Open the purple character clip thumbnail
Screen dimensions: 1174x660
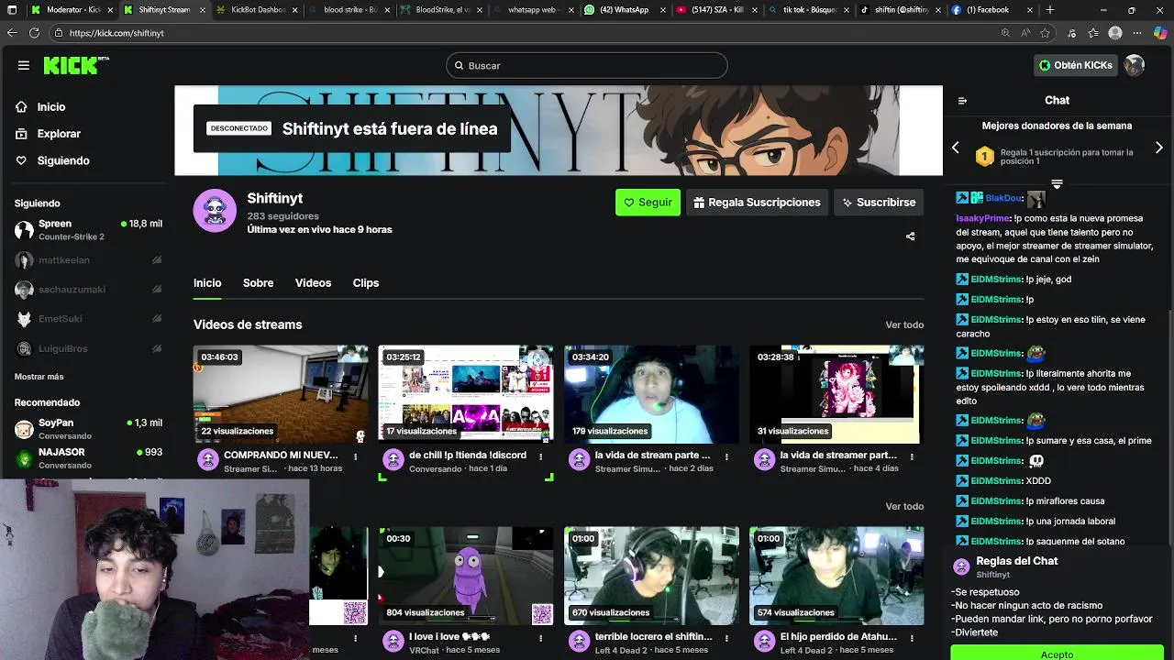pyautogui.click(x=466, y=576)
